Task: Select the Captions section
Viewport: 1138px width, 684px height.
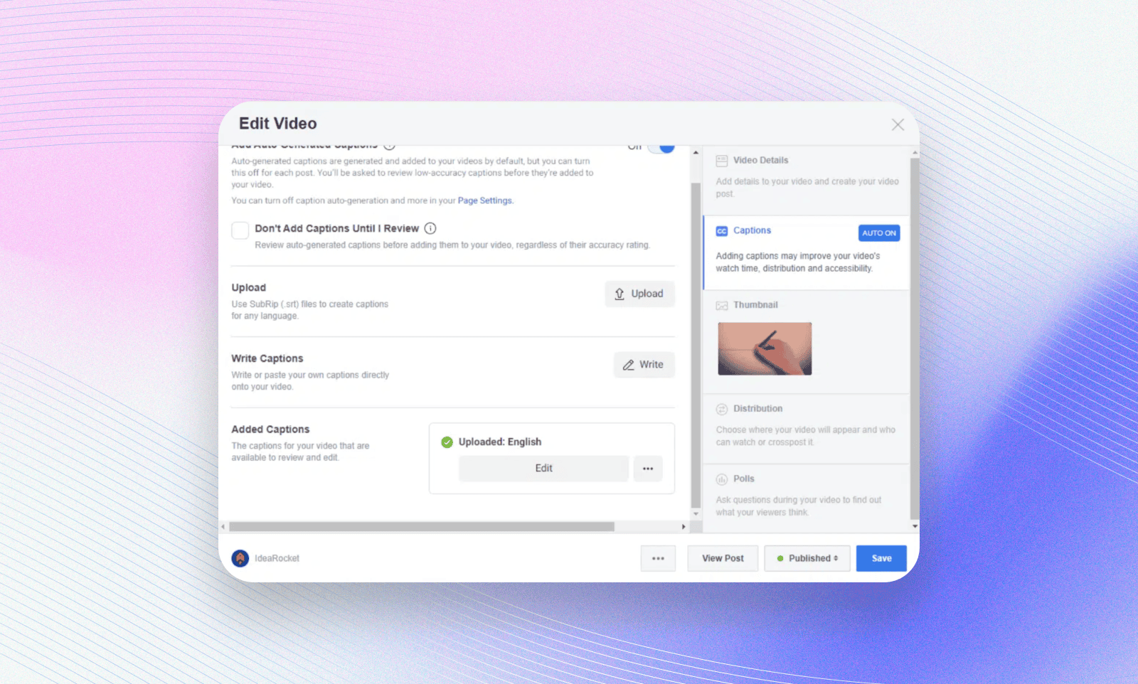Action: [x=806, y=253]
